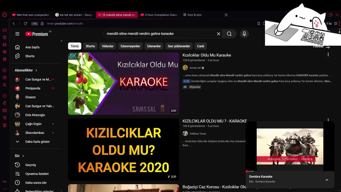Viewport: 341px width, 192px height.
Task: Start voice search with microphone
Action: point(244,34)
